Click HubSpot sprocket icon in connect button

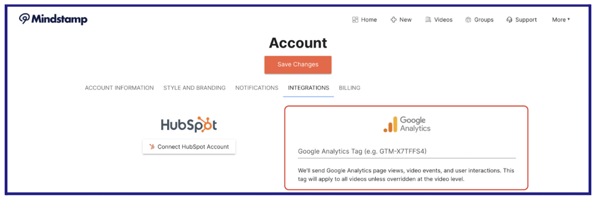(x=152, y=147)
